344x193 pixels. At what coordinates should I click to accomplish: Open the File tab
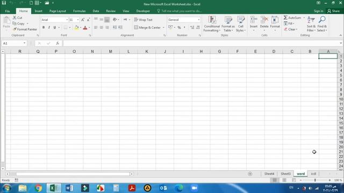coord(8,11)
